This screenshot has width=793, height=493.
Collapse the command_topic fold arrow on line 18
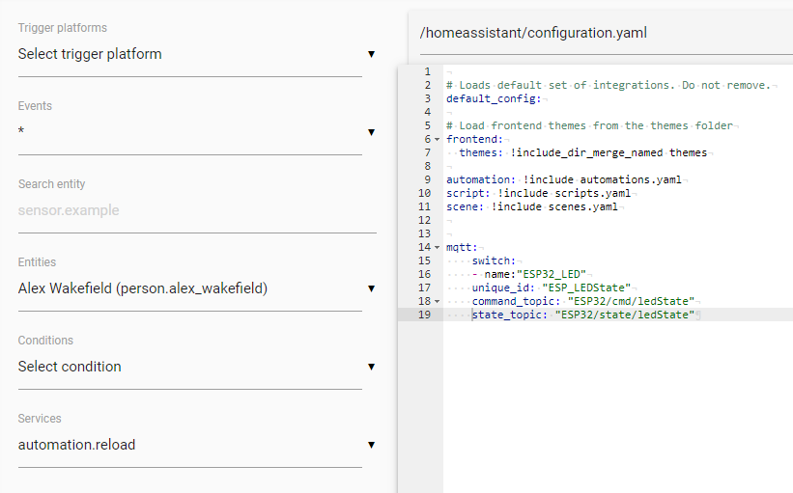[x=437, y=302]
